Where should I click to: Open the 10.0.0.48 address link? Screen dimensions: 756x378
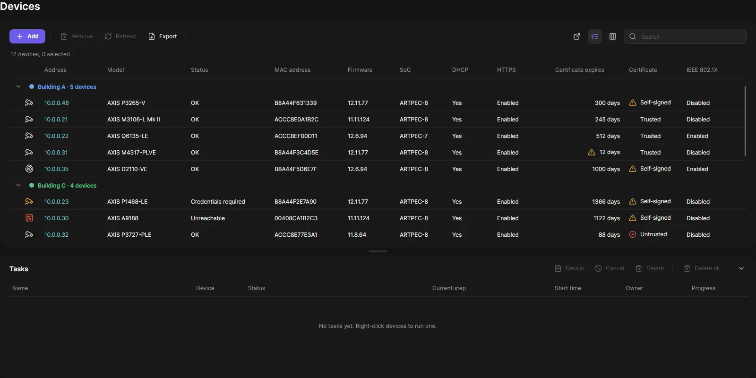[57, 103]
